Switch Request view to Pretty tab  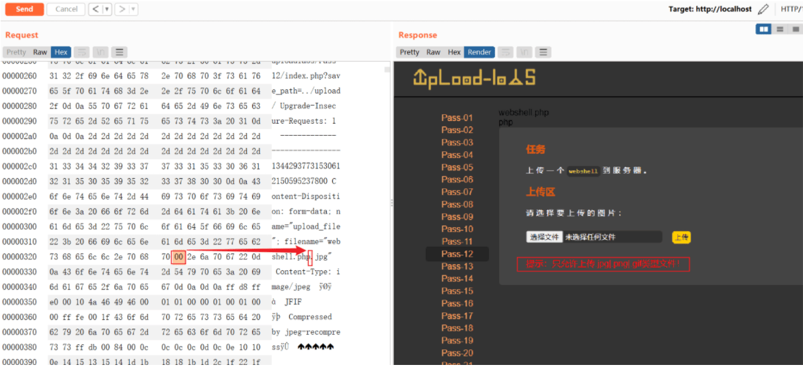tap(16, 52)
